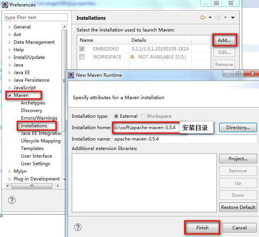This screenshot has width=259, height=237.
Task: Click the tree horizontal scrollbar right arrow
Action: 58,186
